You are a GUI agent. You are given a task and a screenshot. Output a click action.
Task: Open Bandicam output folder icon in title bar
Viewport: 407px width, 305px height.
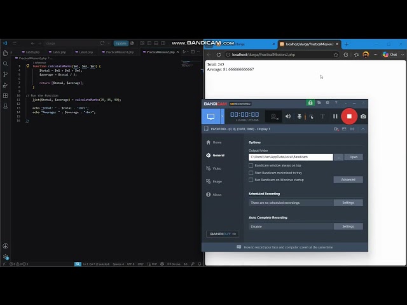point(319,103)
